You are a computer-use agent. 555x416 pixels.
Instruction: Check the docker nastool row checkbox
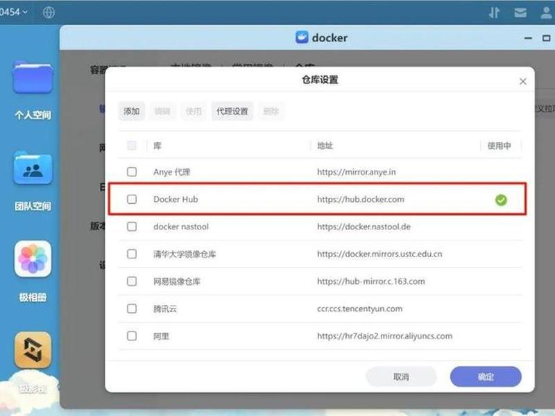click(132, 227)
